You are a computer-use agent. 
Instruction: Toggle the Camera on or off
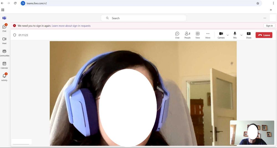coord(221,35)
